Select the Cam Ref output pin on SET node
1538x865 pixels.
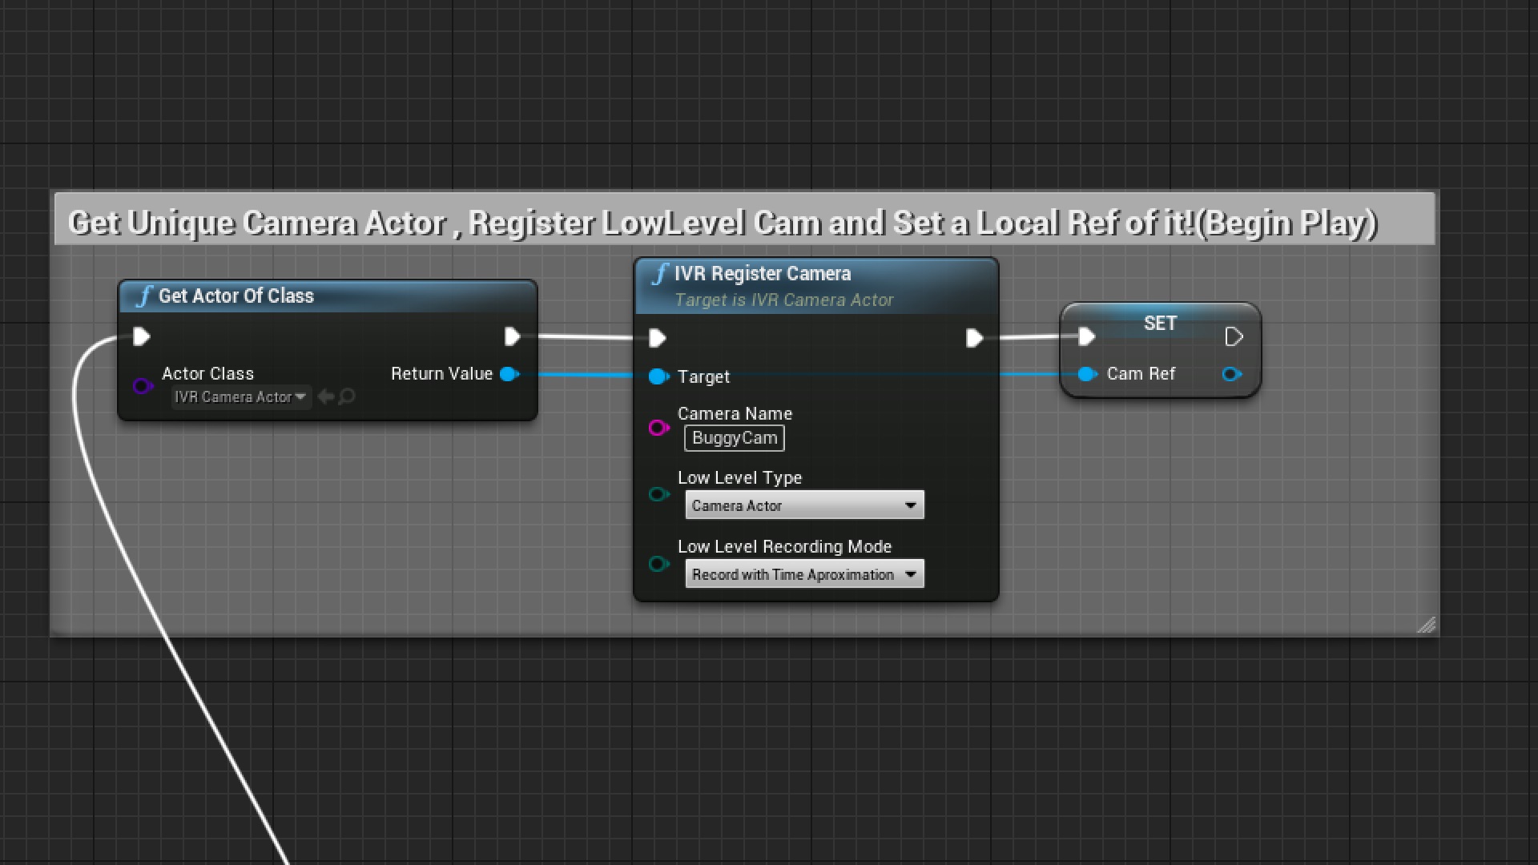tap(1231, 374)
